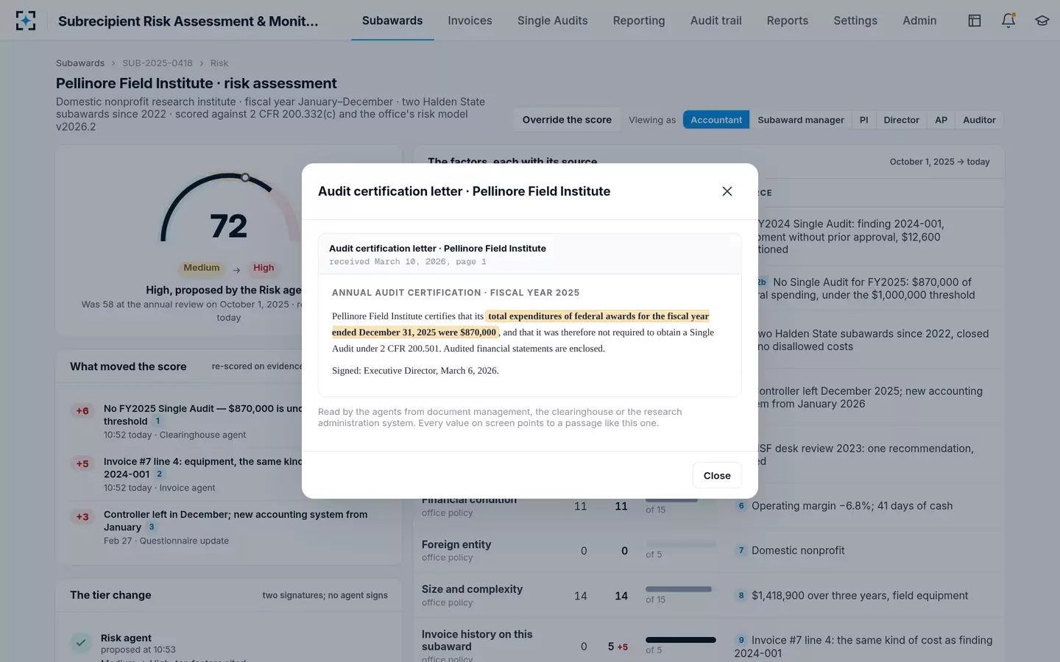
Task: Switch the viewing role to Accountant
Action: coord(716,120)
